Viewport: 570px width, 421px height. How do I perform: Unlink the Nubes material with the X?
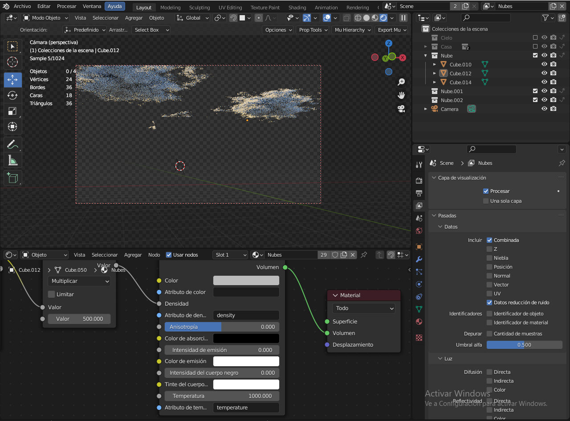[x=353, y=255]
